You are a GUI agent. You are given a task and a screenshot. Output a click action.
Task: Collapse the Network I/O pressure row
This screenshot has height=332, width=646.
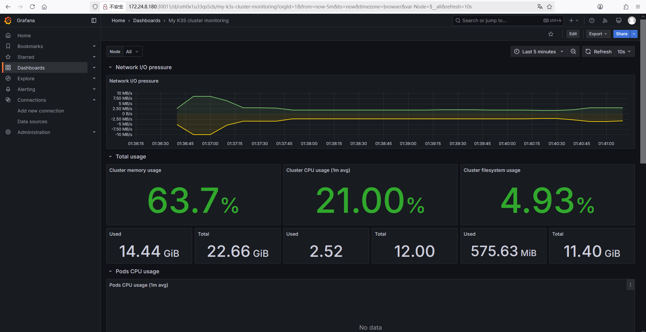(x=110, y=67)
